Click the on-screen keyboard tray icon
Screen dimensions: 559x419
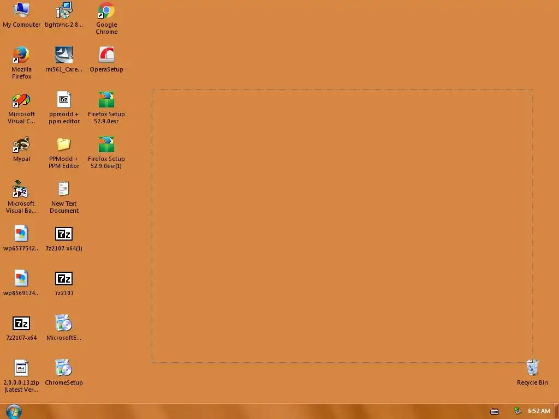coord(495,411)
